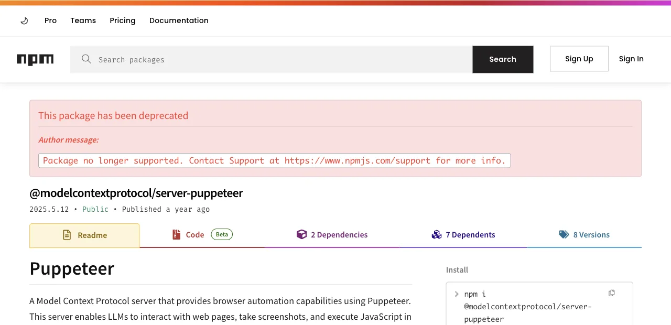Image resolution: width=671 pixels, height=325 pixels.
Task: Click the Puppeteer readme heading
Action: (72, 268)
